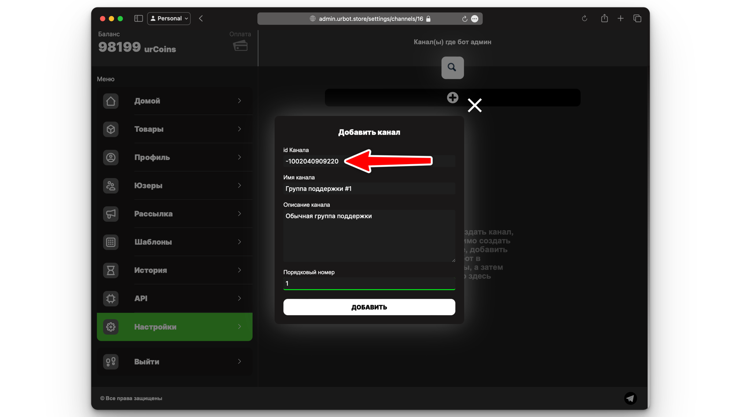
Task: Focus the Описание канала text area
Action: (x=369, y=236)
